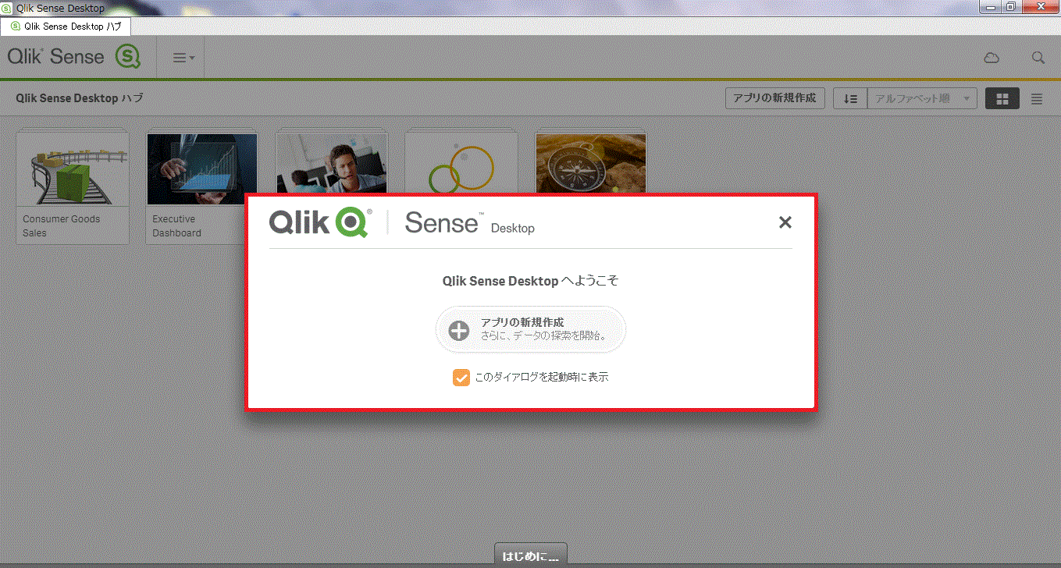Toggle sort order icon beside アルファベット順

pyautogui.click(x=850, y=99)
